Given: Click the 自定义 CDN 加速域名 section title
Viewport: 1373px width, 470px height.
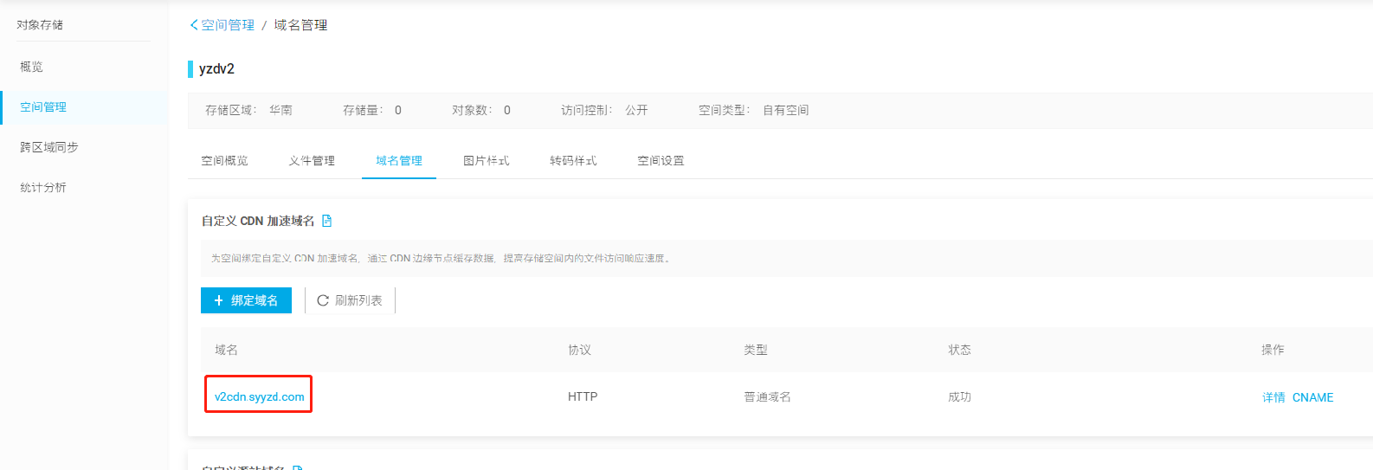Looking at the screenshot, I should click(258, 221).
